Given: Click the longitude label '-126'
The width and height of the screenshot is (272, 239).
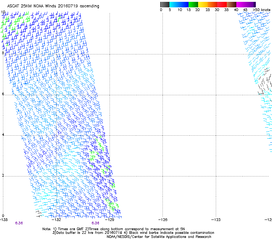Looking at the screenshot, I should point(163,220).
